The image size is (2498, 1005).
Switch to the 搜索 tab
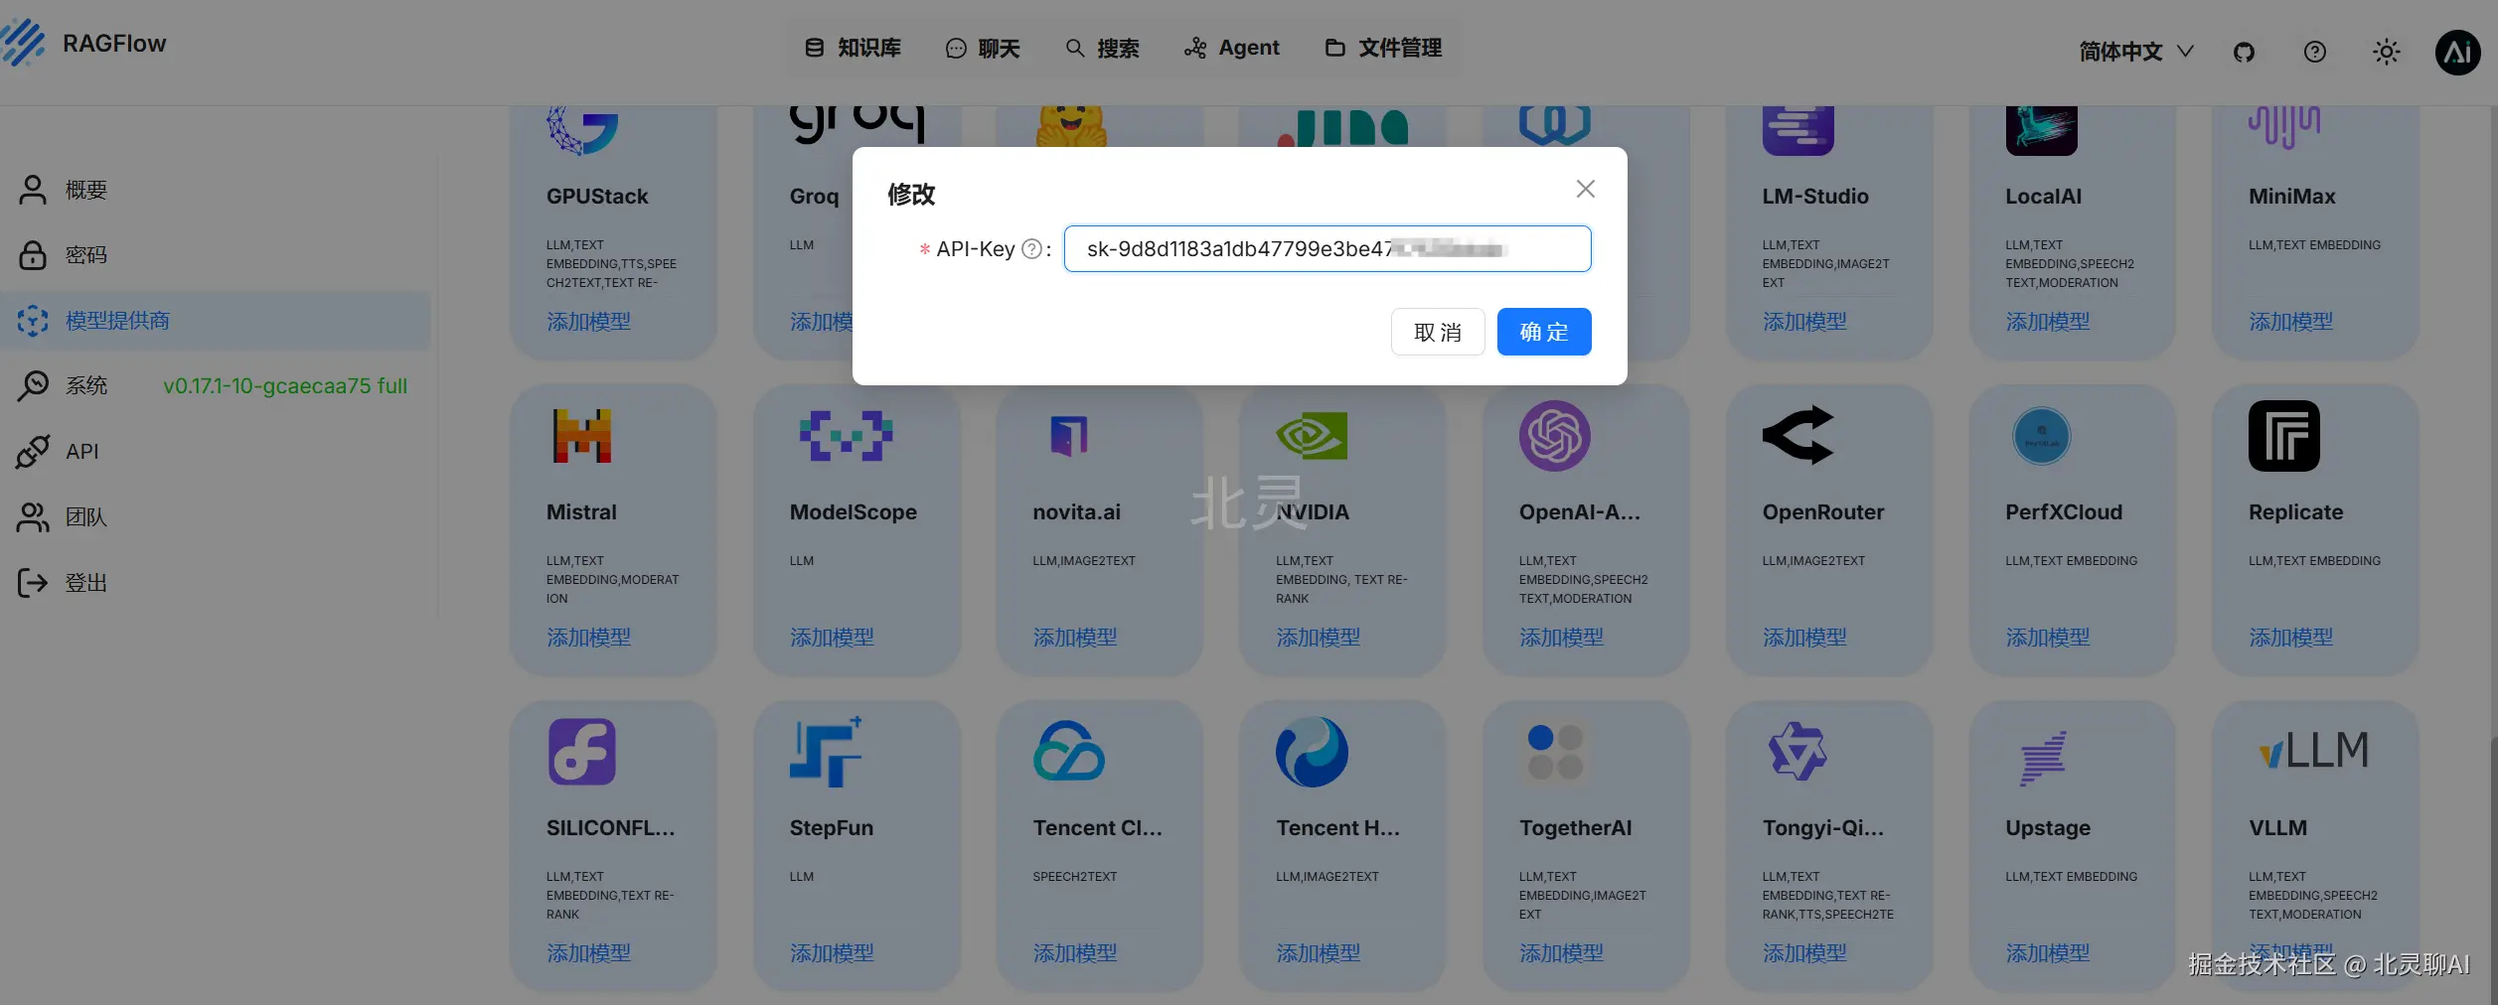point(1102,48)
